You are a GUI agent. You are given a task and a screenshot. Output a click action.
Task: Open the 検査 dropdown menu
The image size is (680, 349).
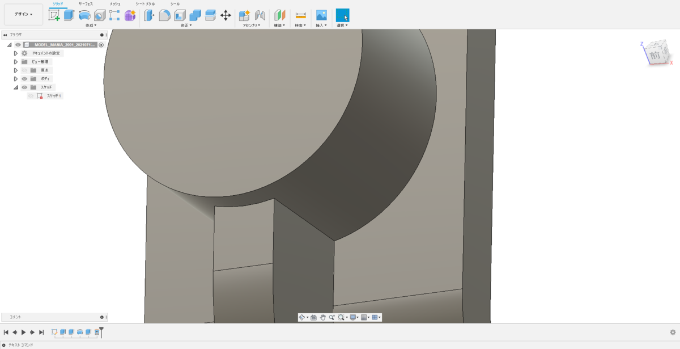tap(300, 26)
